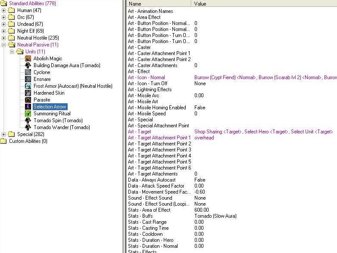Click the Special (282) folder icon
This screenshot has height=253, width=337.
pyautogui.click(x=11, y=134)
